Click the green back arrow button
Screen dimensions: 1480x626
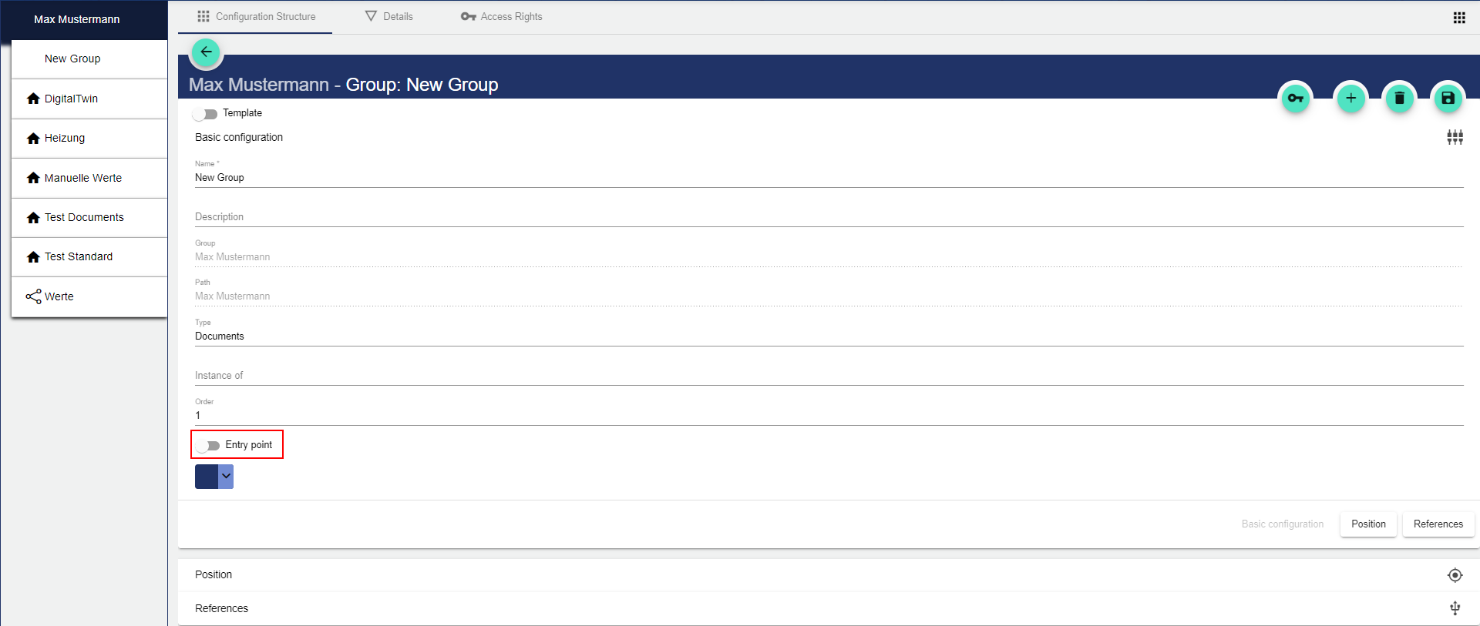point(206,52)
